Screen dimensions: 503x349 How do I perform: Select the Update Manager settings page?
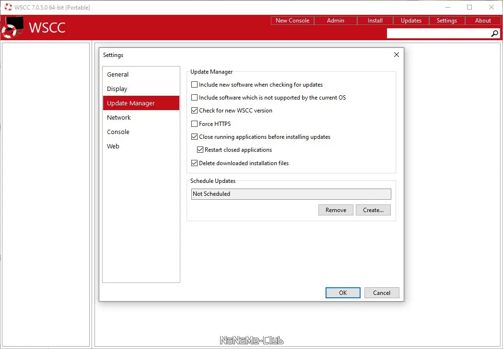[x=141, y=103]
